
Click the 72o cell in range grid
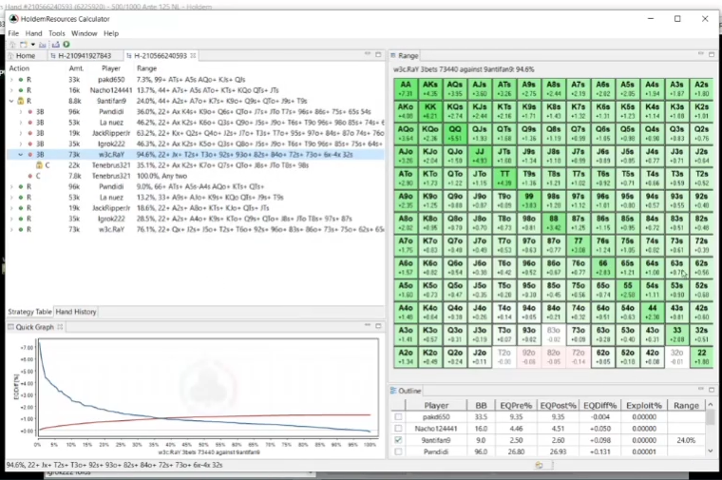point(579,357)
